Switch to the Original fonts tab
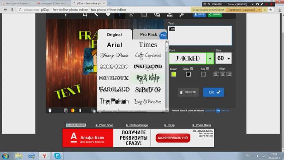284x160 pixels. pos(114,35)
